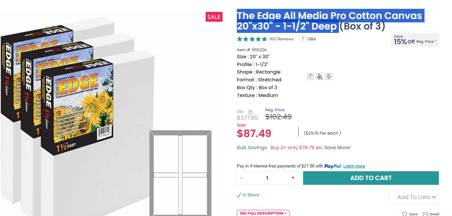Click the List price help question icon
Screen dimensions: 452x216
(250, 112)
